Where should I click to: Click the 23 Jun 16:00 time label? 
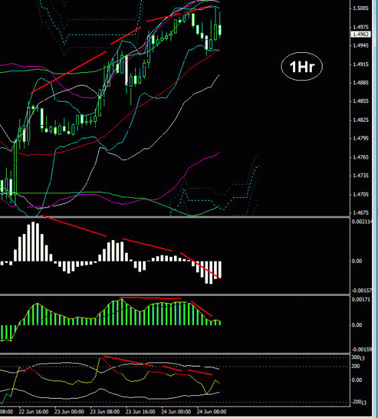click(x=140, y=411)
